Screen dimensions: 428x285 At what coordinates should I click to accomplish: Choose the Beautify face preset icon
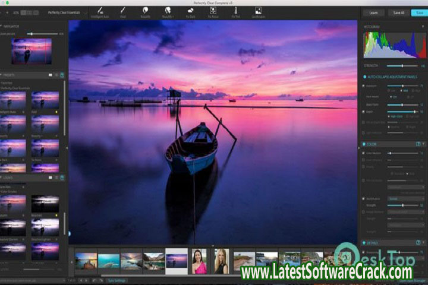click(146, 11)
